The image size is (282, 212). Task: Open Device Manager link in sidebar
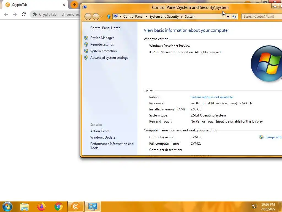102,38
